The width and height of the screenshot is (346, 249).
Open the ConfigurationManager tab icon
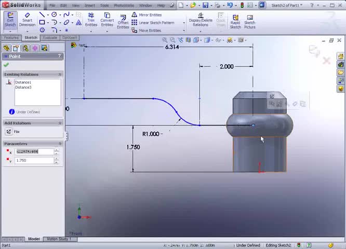pyautogui.click(x=25, y=48)
